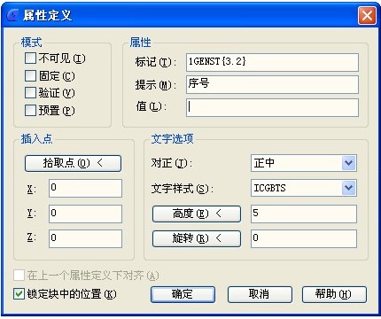Click the 值(L) label

click(151, 106)
